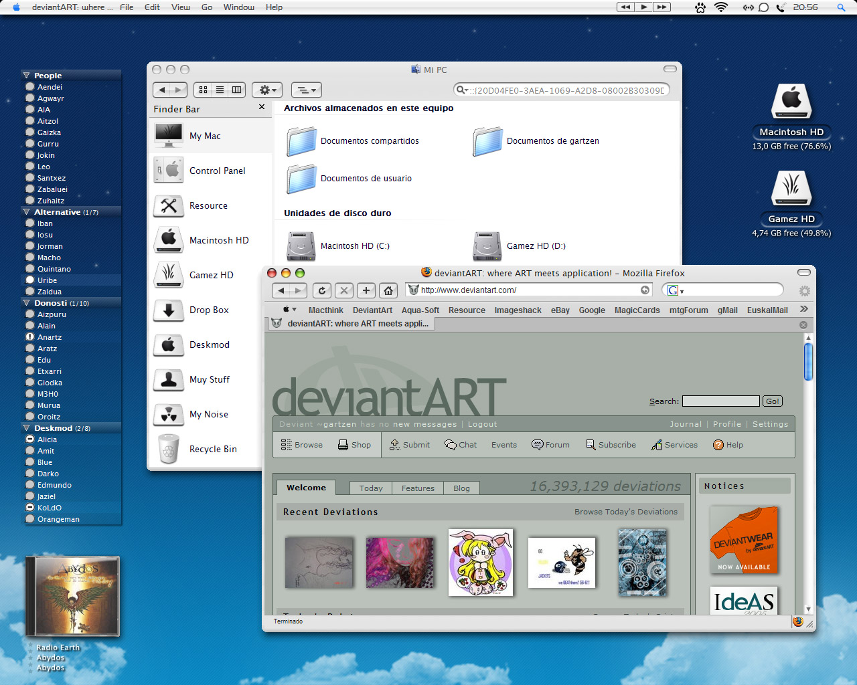Open the Go menu
Screen dimensions: 857x685
click(x=207, y=7)
